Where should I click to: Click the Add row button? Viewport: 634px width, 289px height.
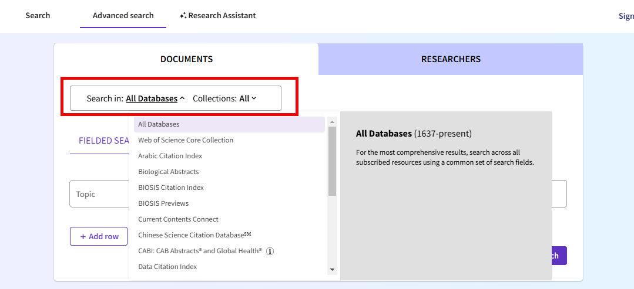[x=99, y=236]
